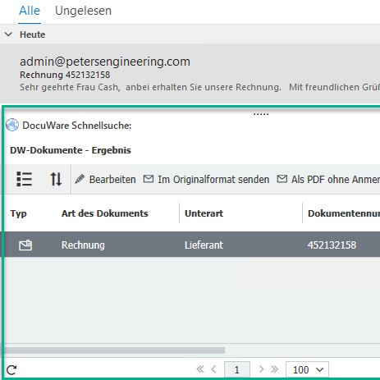Image resolution: width=380 pixels, height=380 pixels.
Task: Click envelope icon for Originalformat senden
Action: pyautogui.click(x=149, y=179)
